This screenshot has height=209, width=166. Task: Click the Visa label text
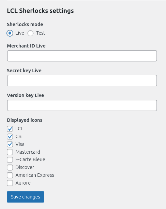pos(20,144)
